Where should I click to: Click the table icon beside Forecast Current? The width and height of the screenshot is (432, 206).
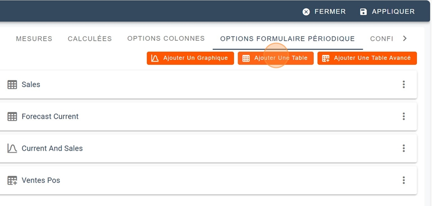(x=12, y=116)
